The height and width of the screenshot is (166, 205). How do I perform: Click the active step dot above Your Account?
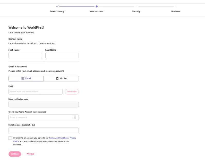pos(97,6)
